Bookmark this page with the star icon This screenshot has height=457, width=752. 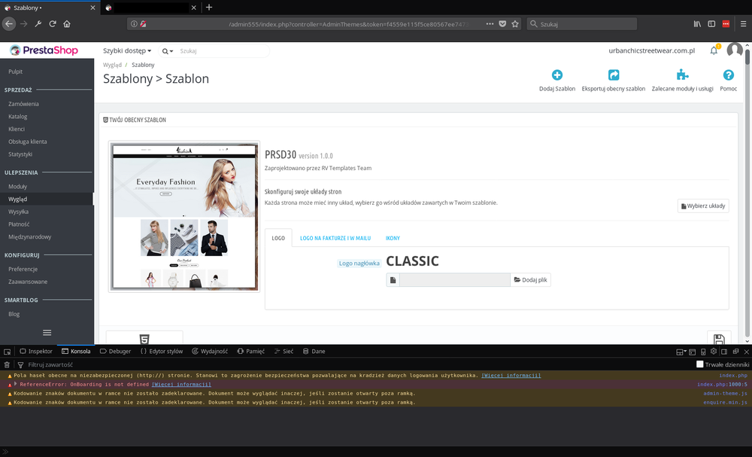coord(515,23)
